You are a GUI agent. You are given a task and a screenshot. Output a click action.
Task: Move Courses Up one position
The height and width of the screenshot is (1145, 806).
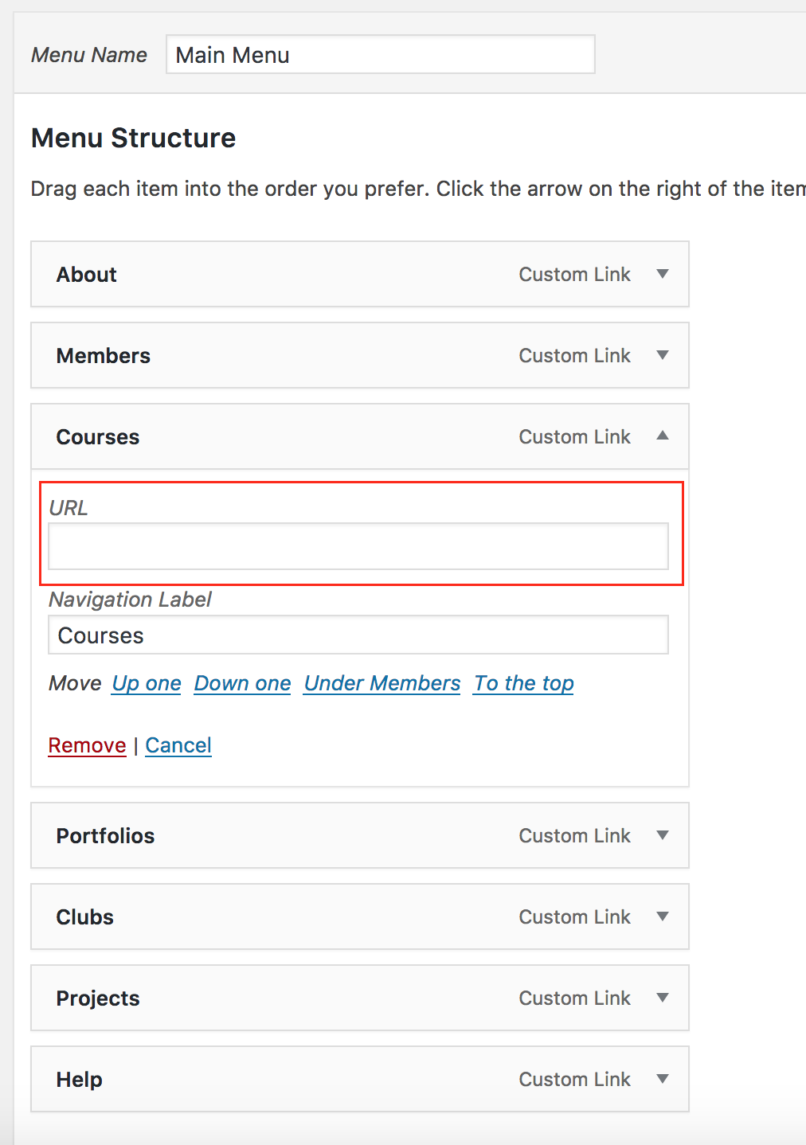point(146,683)
